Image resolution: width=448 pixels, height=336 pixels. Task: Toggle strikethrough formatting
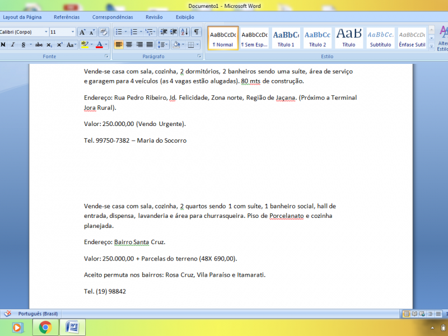pos(39,45)
